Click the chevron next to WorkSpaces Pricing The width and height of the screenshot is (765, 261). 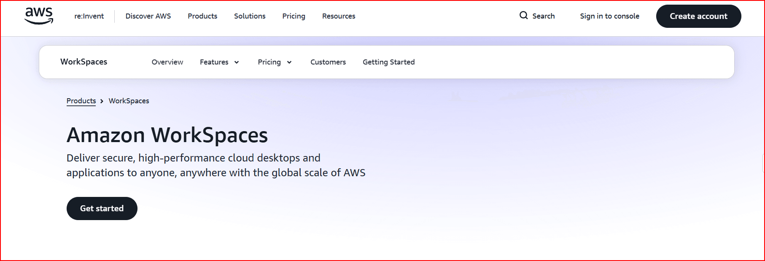289,62
